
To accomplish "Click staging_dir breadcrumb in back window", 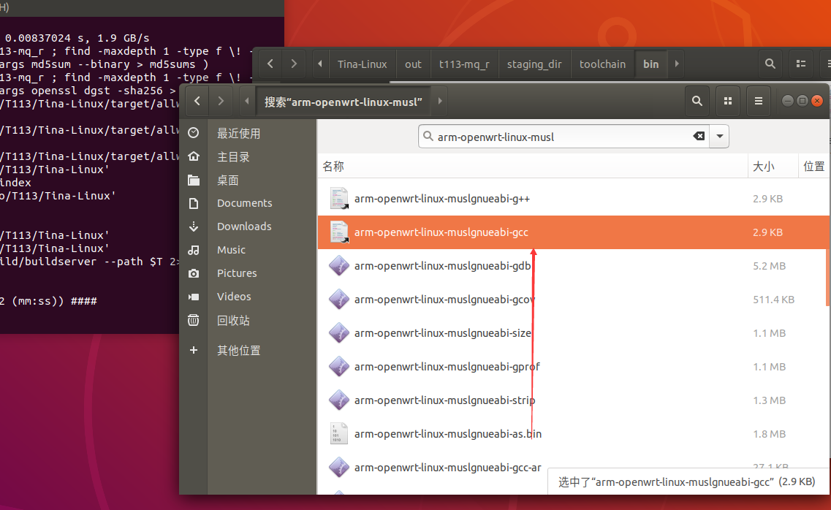I will 534,64.
